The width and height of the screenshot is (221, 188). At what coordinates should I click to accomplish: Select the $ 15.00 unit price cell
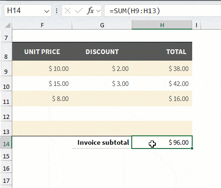42,84
